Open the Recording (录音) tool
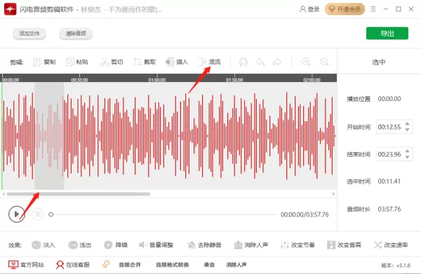The width and height of the screenshot is (421, 274). click(209, 265)
